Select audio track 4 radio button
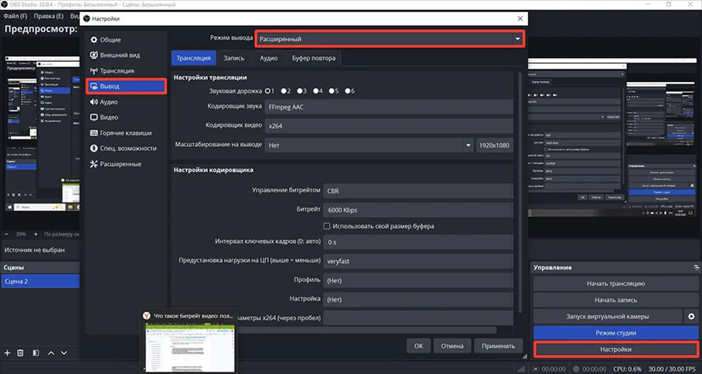This screenshot has height=374, width=702. (316, 91)
